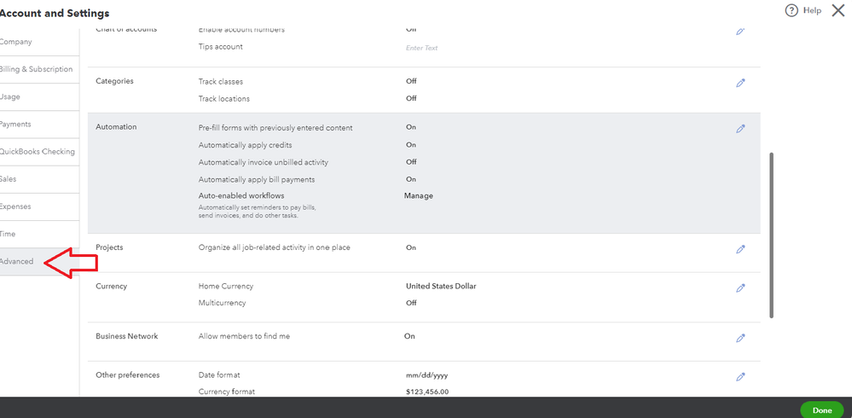Viewport: 852px width, 418px height.
Task: Click the vertical scrollbar thumb
Action: pyautogui.click(x=772, y=235)
